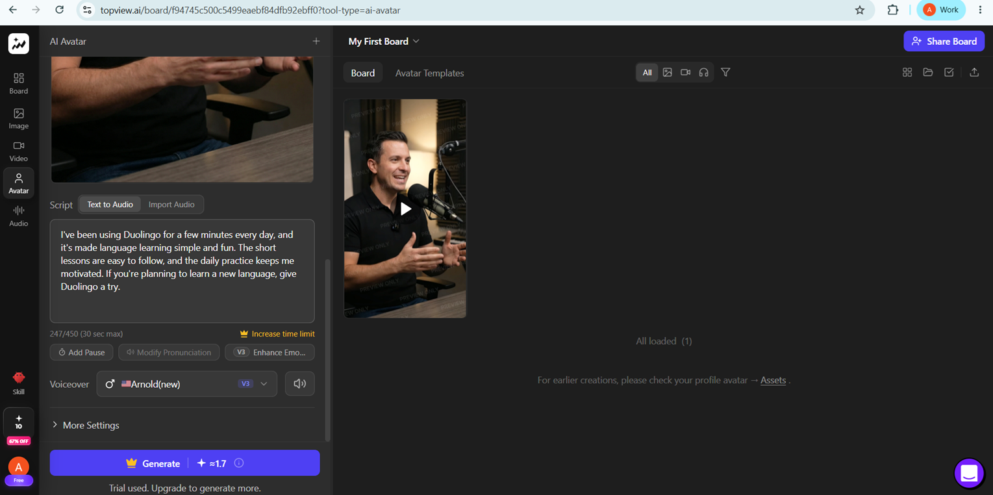This screenshot has width=993, height=495.
Task: Reload the browser page
Action: click(59, 10)
